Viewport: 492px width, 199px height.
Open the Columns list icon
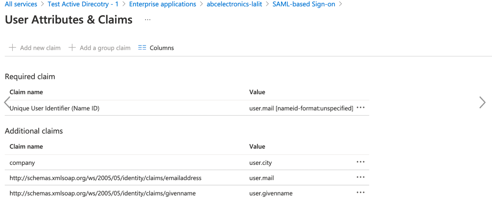pyautogui.click(x=142, y=47)
